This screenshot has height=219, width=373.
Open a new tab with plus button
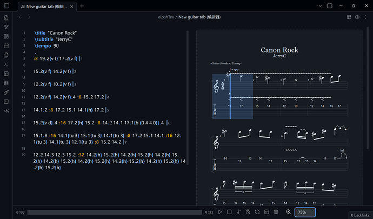pos(82,6)
